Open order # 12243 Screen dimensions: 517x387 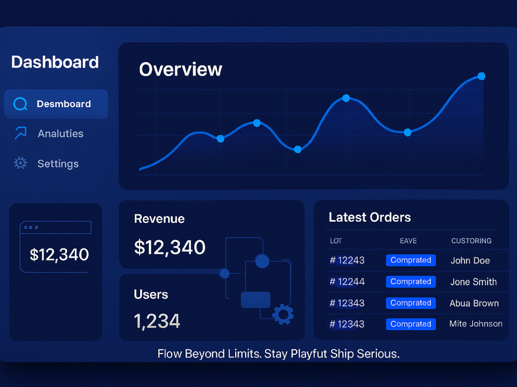[x=347, y=260]
